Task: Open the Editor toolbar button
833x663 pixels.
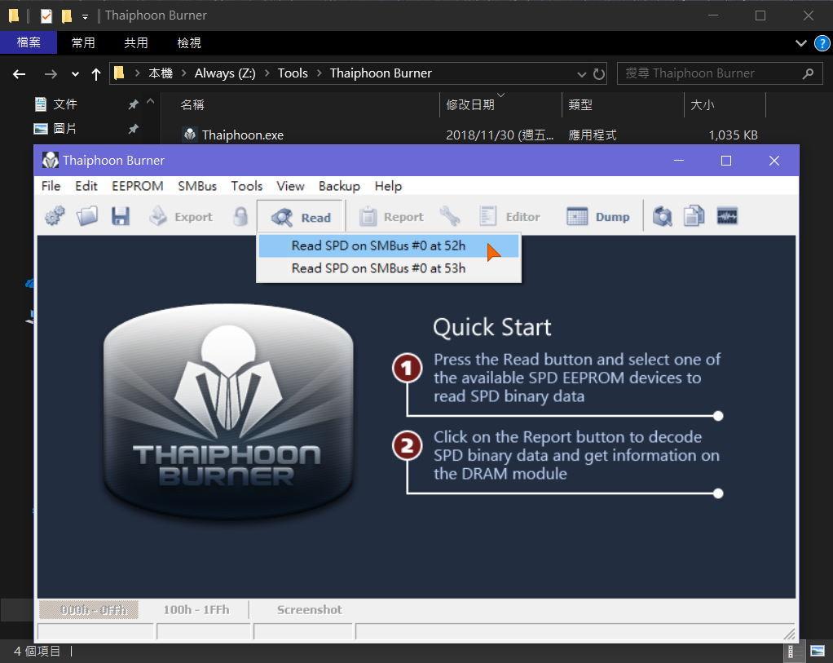Action: point(509,216)
